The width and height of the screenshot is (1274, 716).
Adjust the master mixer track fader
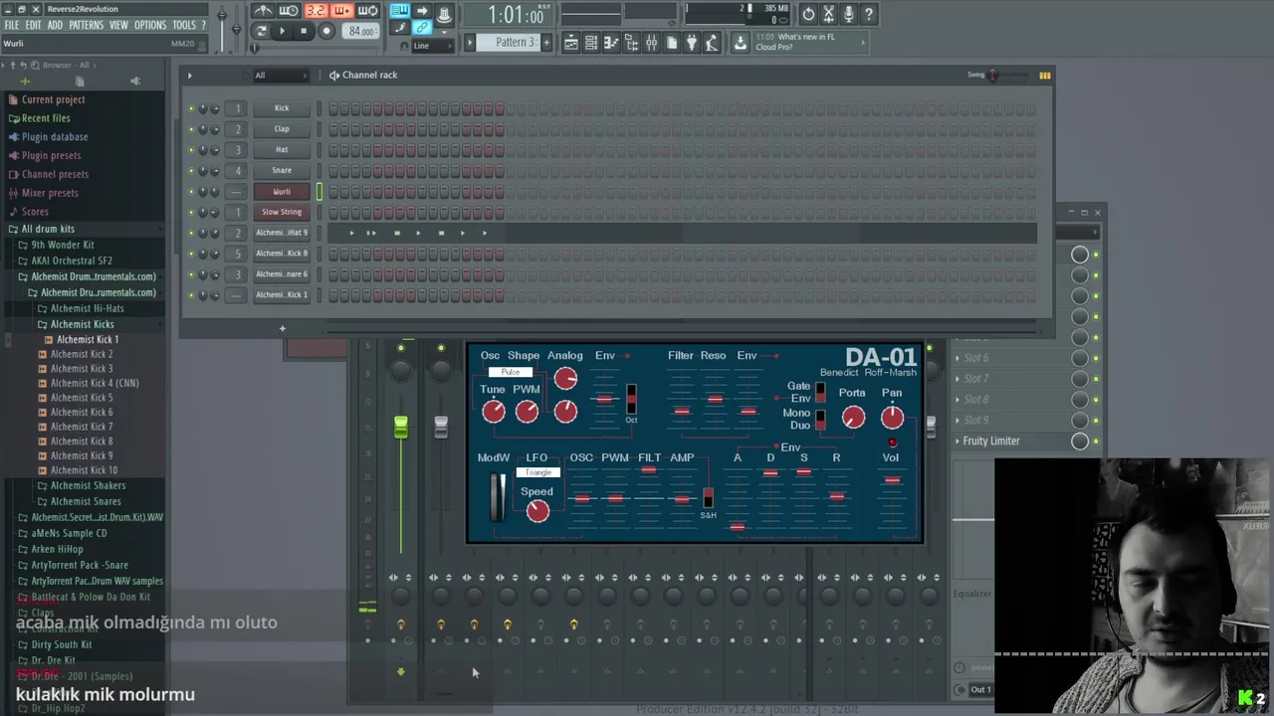coord(400,428)
